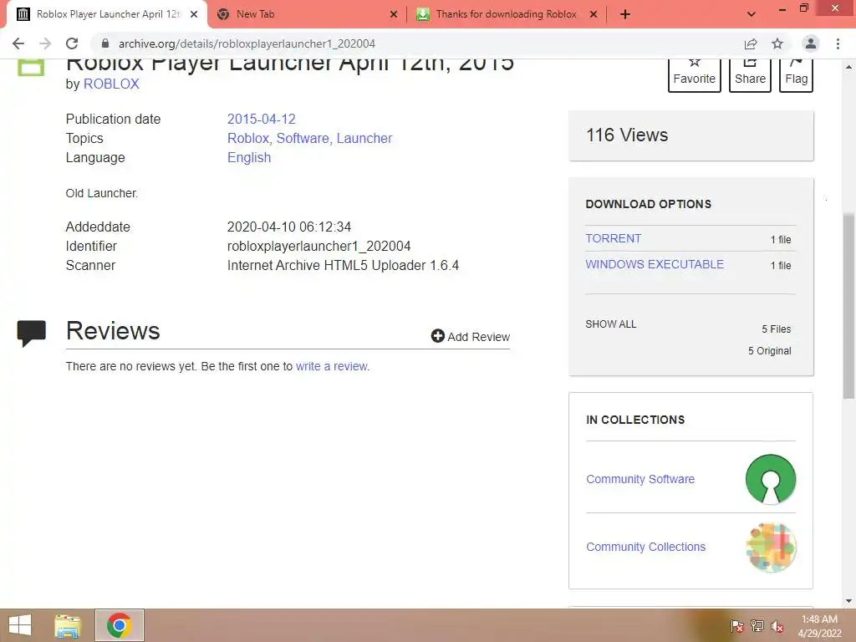
Task: Reload the current page
Action: tap(72, 43)
